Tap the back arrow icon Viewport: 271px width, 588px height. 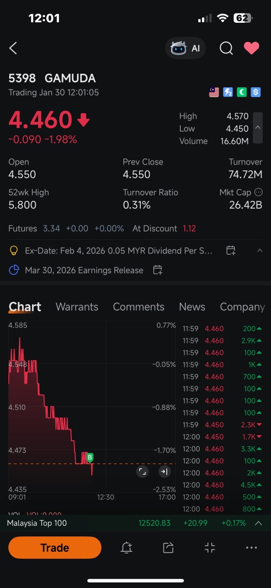(13, 48)
